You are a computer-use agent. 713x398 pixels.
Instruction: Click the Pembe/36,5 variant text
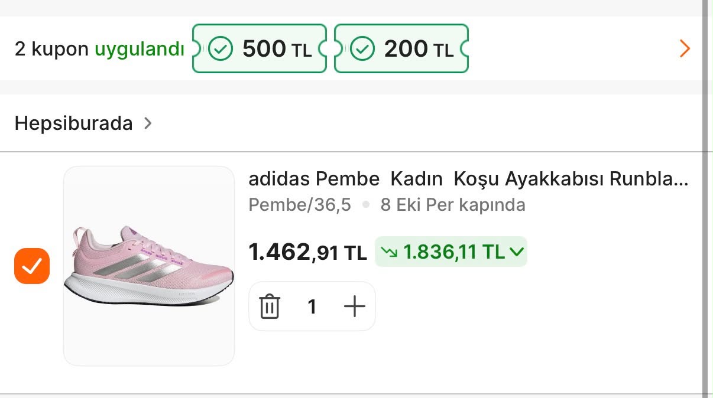pyautogui.click(x=300, y=205)
